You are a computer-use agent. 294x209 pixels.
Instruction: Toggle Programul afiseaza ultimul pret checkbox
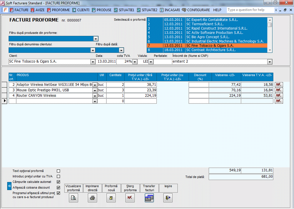click(59, 193)
